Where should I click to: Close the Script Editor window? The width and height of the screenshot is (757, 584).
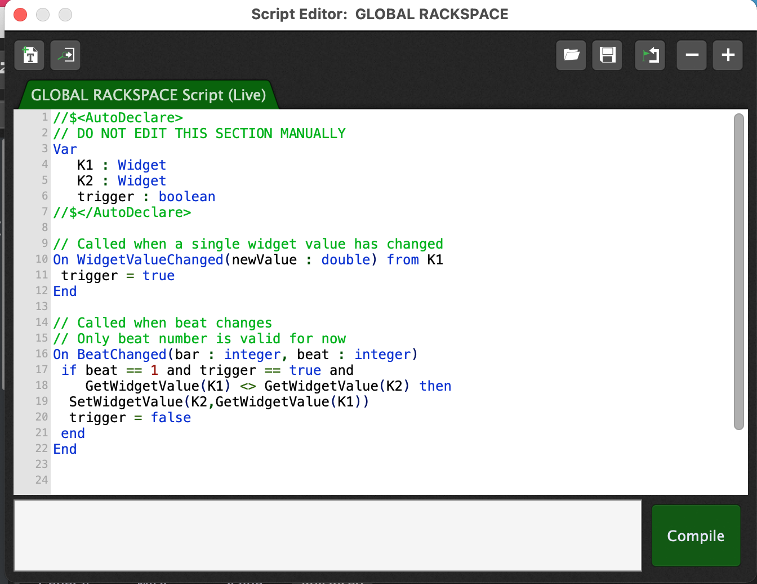[x=20, y=15]
